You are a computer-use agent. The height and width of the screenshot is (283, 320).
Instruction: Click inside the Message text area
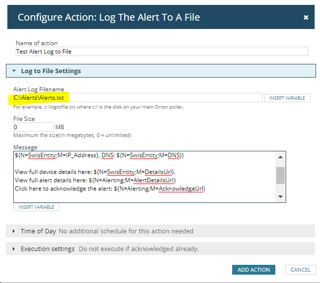144,177
